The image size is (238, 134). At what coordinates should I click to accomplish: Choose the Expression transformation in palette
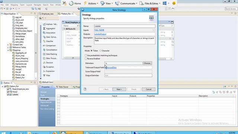pos(49,71)
